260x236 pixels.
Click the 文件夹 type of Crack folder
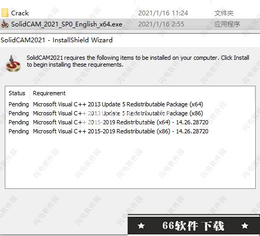224,13
